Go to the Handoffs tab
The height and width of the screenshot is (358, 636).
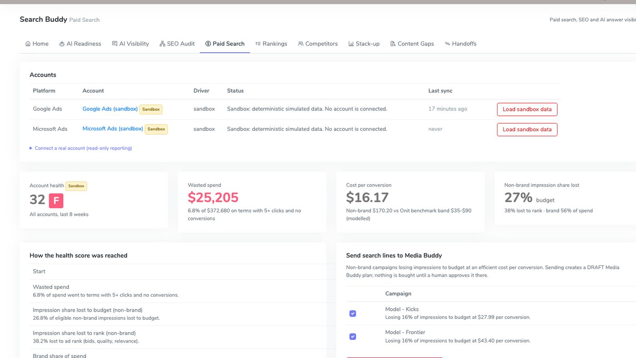[461, 44]
